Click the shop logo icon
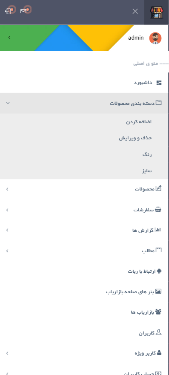 [157, 12]
